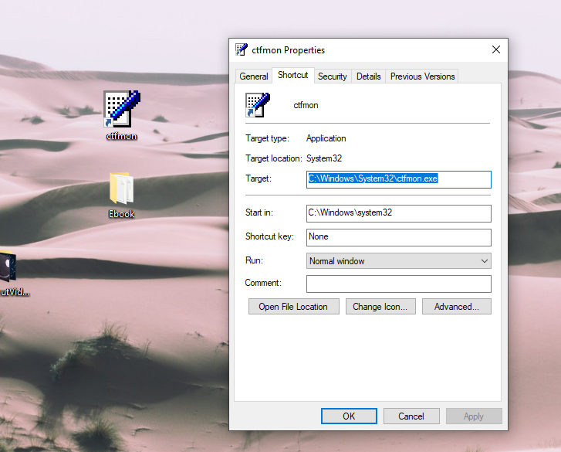Click the large ctfmon icon inside Shortcut tab

[x=257, y=105]
